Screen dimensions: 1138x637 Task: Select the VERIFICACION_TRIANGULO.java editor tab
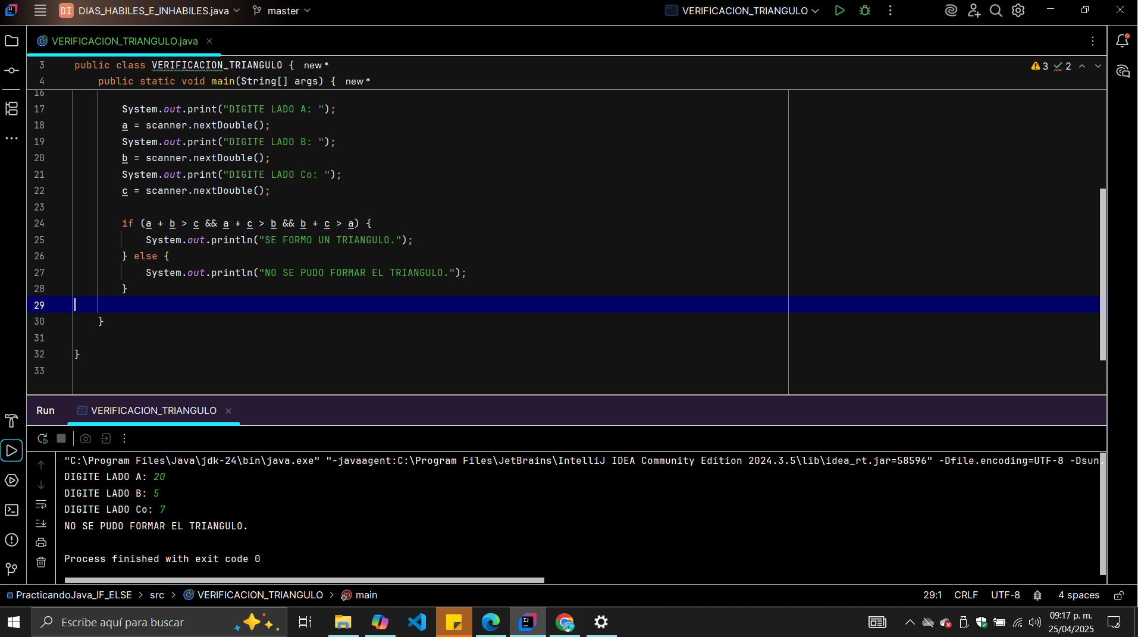point(124,41)
